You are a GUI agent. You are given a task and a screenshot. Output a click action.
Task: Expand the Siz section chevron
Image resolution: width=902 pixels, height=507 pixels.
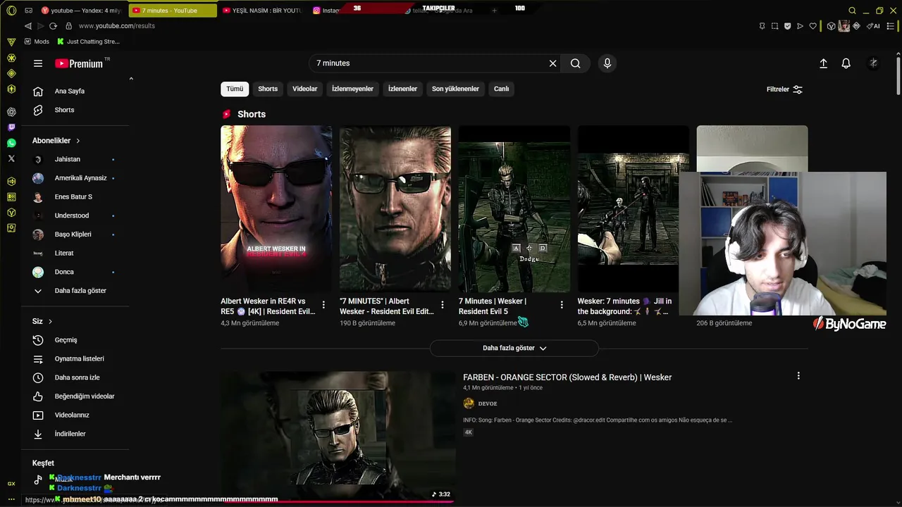tap(50, 322)
